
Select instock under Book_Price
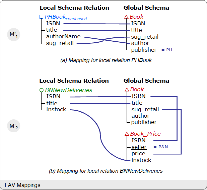(x=141, y=160)
